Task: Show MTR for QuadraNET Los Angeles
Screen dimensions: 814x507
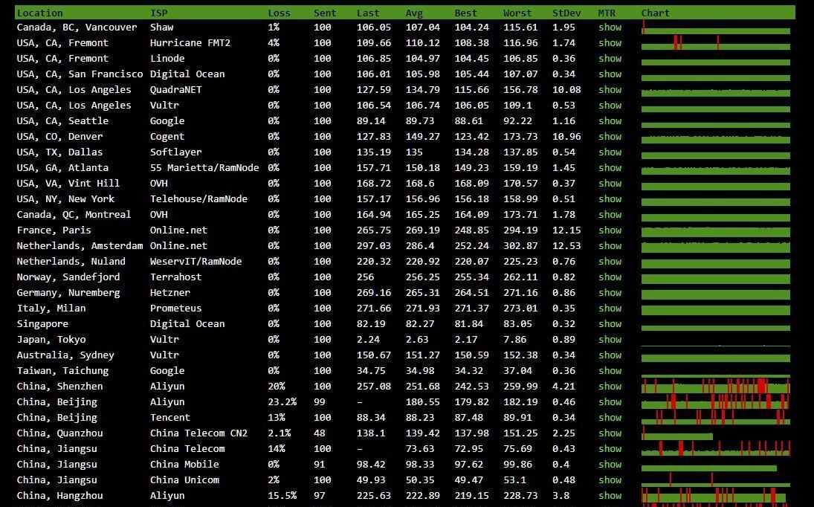Action: click(x=610, y=89)
